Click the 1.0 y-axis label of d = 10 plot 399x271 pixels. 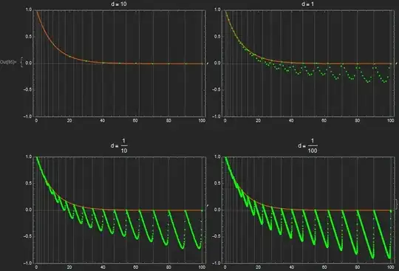coord(29,10)
